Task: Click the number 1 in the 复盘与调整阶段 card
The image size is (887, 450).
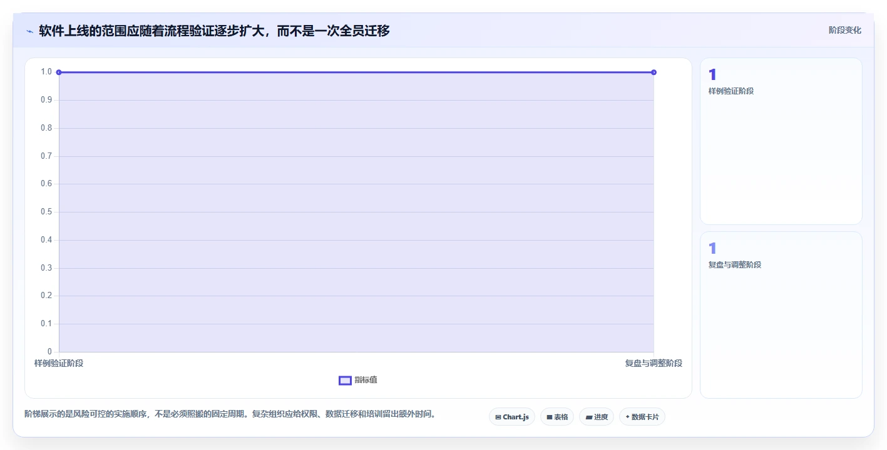Action: click(712, 249)
